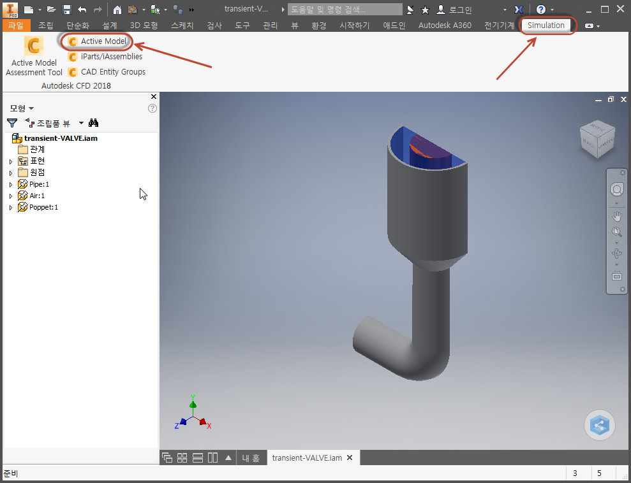Switch to the 검사 ribbon tab
Viewport: 631px width, 483px height.
[214, 25]
